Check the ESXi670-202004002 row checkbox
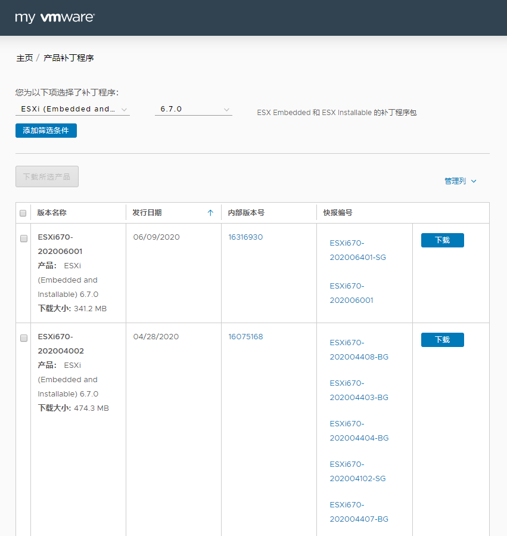The image size is (507, 536). (x=24, y=337)
